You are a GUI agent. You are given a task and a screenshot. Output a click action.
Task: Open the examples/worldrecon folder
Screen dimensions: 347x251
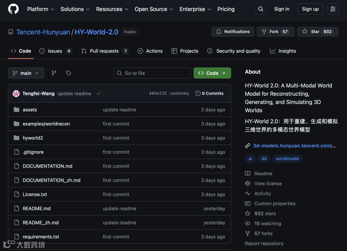point(46,124)
